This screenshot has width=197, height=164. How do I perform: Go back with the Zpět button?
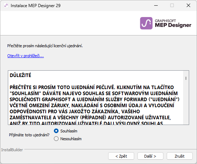(121, 156)
